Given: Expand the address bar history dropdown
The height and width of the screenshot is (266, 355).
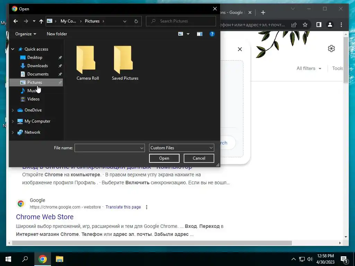Looking at the screenshot, I should coord(124,21).
